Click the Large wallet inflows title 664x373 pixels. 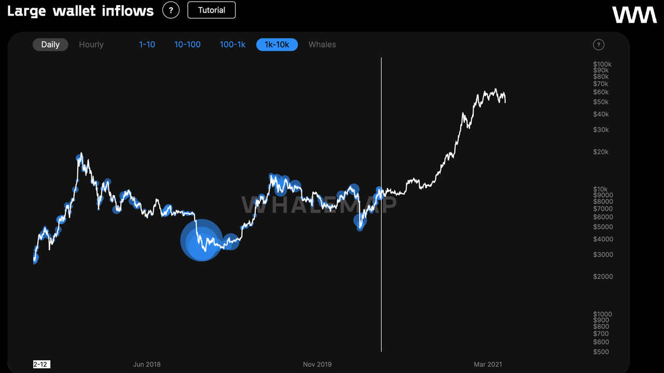coord(80,11)
